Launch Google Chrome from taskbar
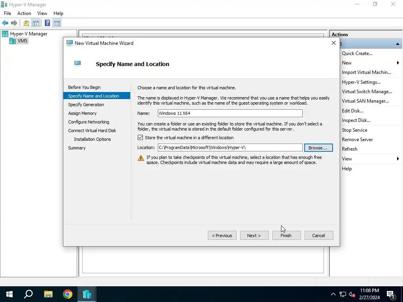 point(68,294)
